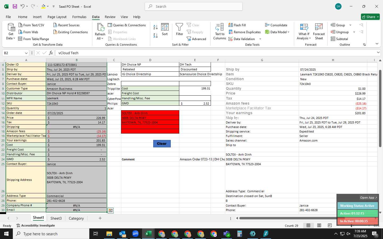Expand the Name Box dropdown
This screenshot has width=383, height=239.
pos(26,53)
